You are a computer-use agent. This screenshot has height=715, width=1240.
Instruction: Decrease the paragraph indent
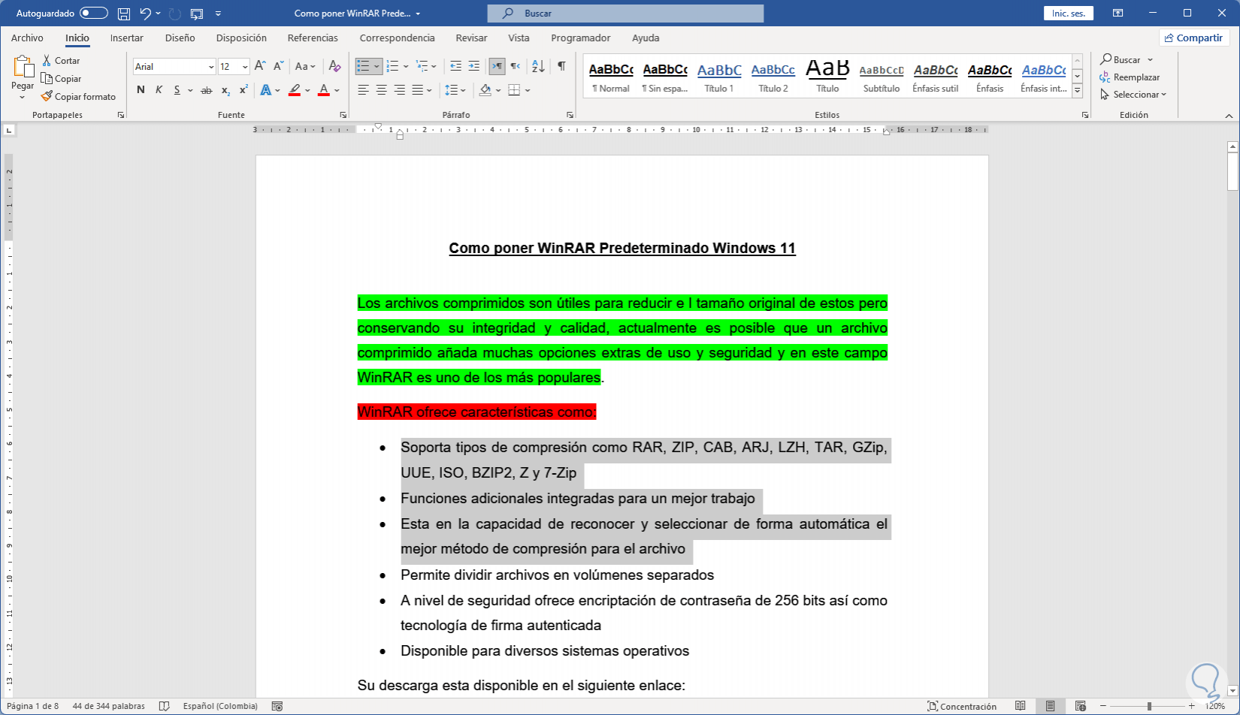455,66
